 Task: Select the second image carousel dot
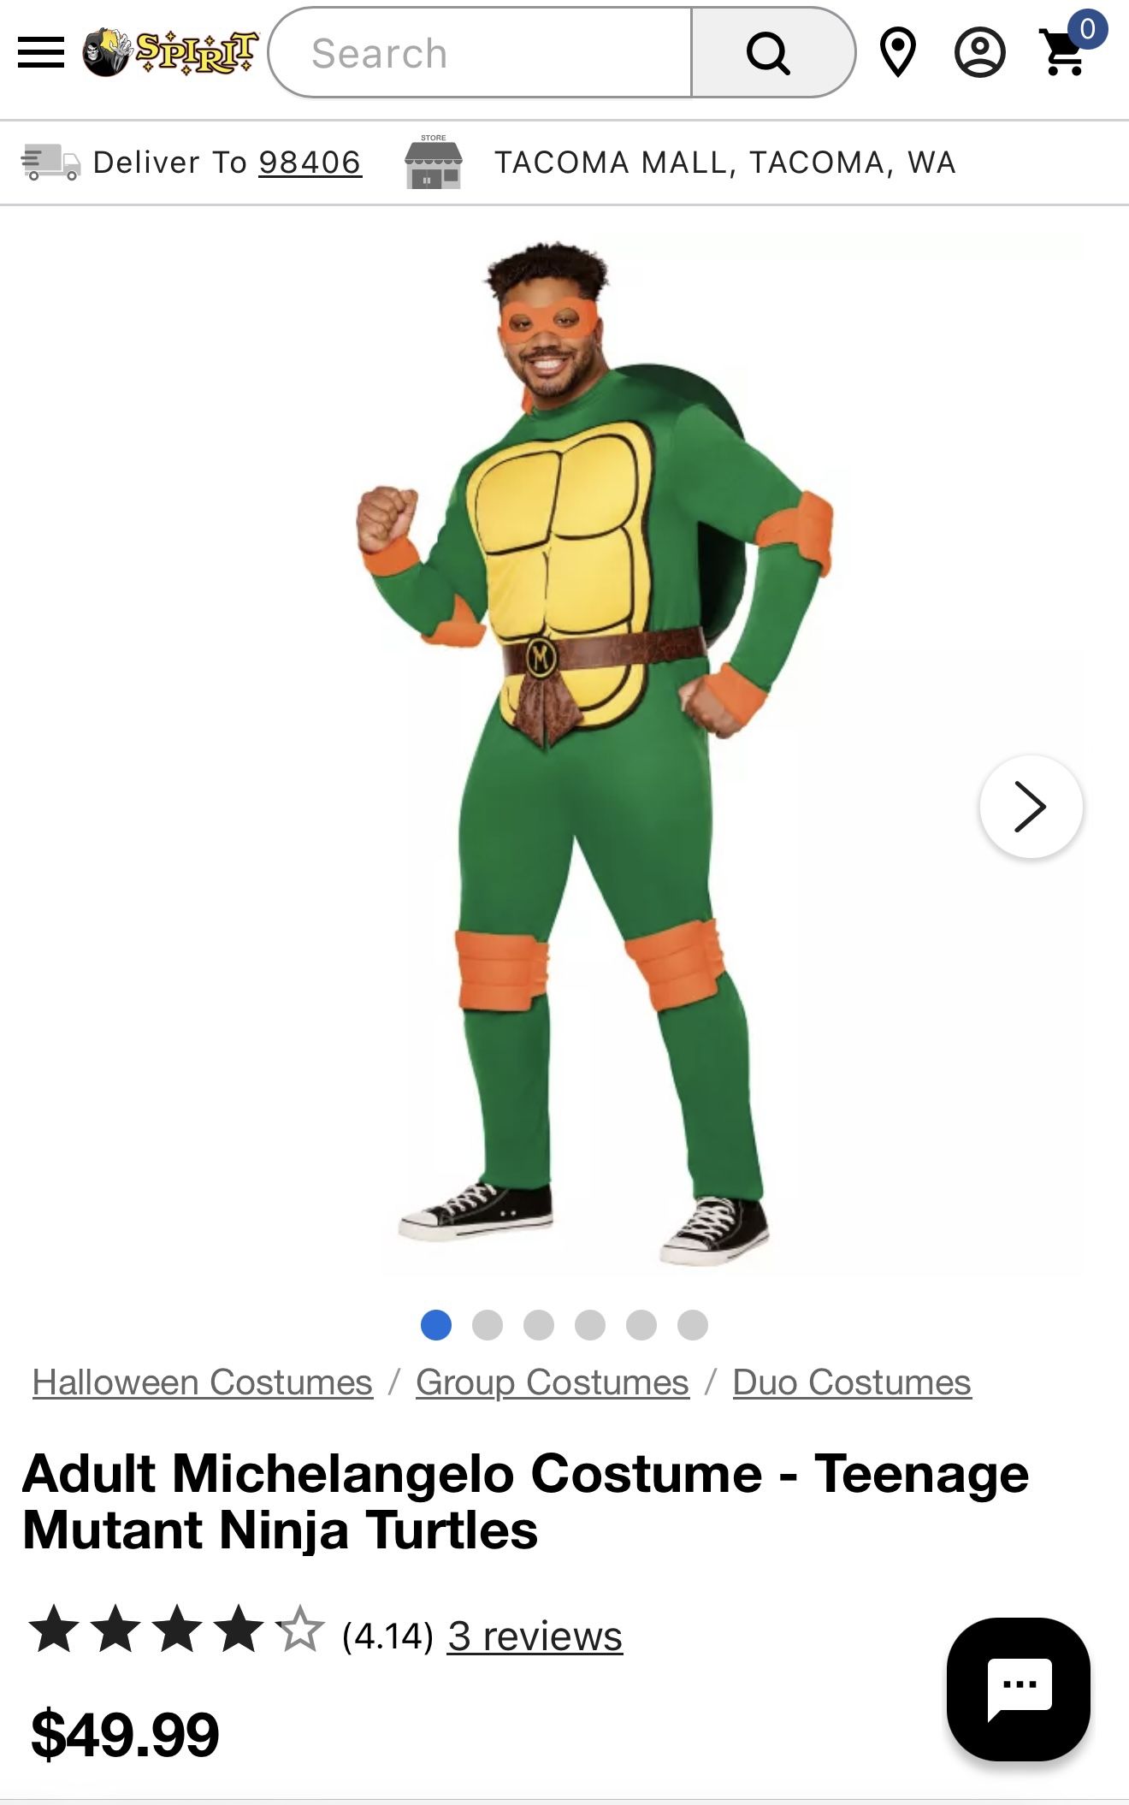tap(488, 1324)
